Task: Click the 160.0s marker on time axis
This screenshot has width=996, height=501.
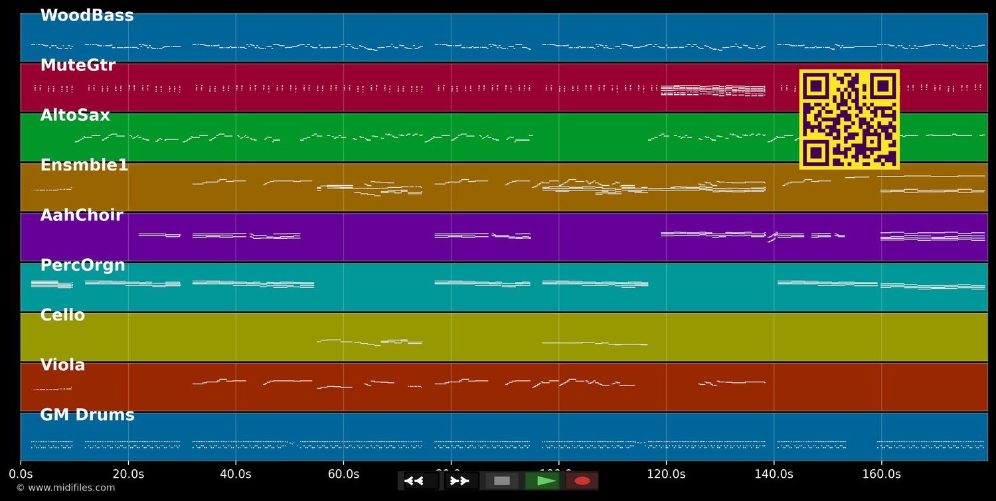Action: 881,474
